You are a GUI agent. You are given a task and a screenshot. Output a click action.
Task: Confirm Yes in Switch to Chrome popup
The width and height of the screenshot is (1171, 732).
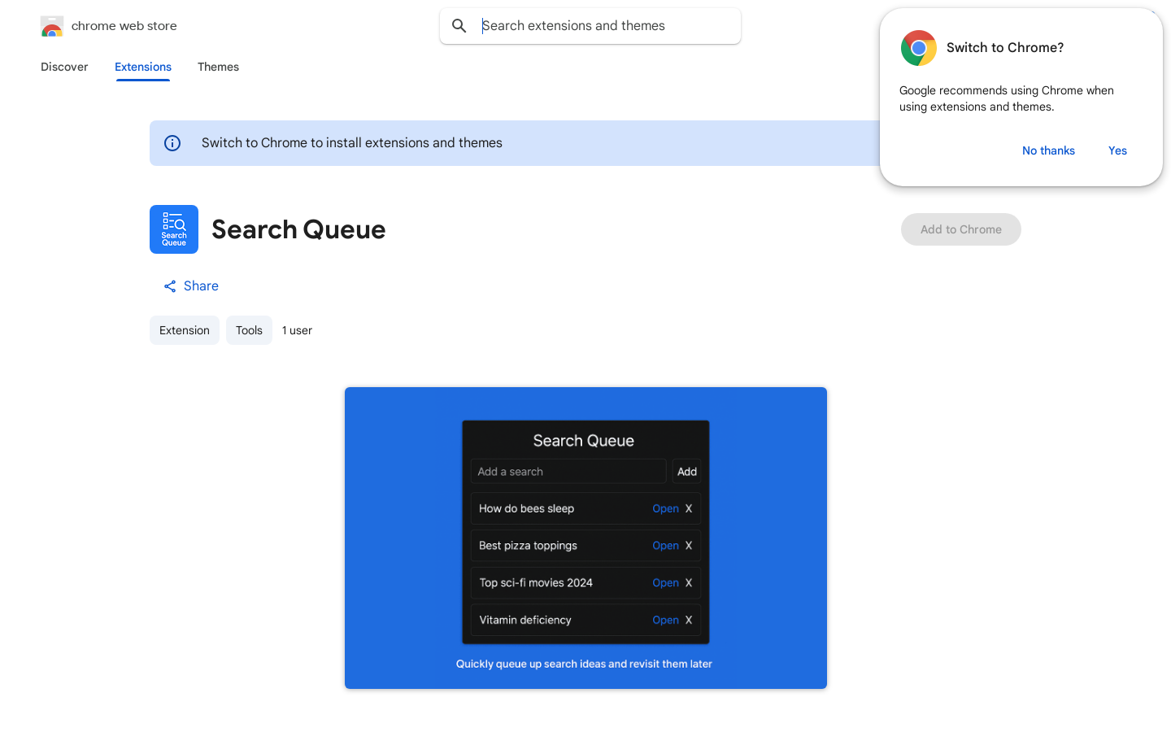tap(1117, 150)
